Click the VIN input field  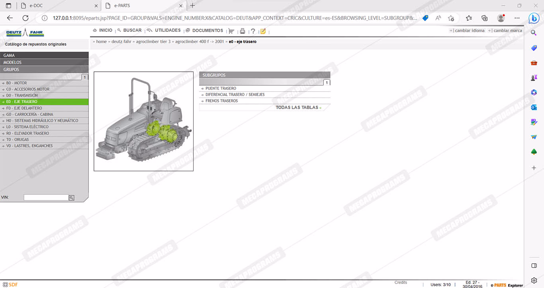click(46, 198)
